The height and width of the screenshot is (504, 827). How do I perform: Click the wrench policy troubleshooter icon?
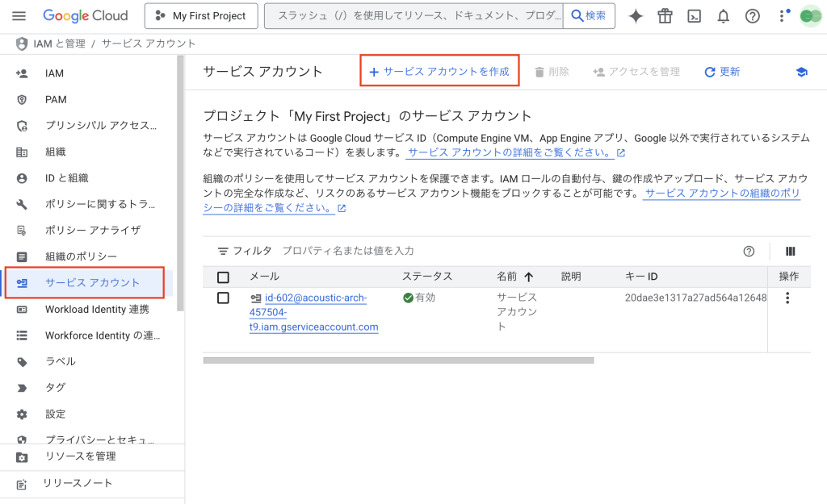(x=22, y=204)
